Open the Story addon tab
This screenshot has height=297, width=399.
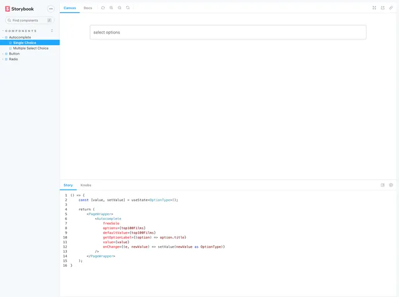click(x=68, y=185)
